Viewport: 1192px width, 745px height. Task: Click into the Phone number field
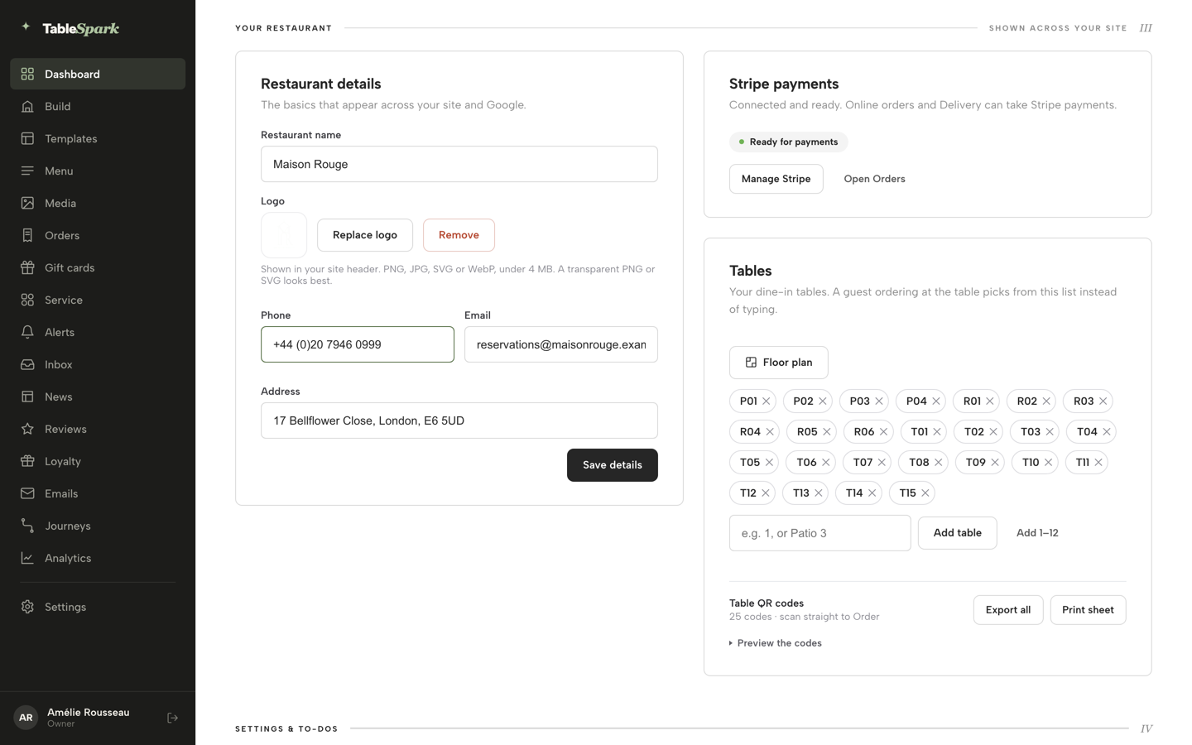(x=358, y=344)
